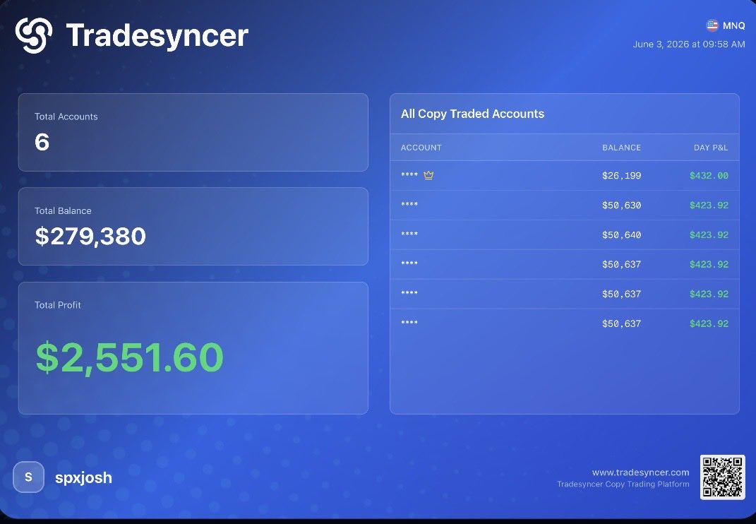This screenshot has width=756, height=524.
Task: Click the All Copy Traded Accounts heading
Action: coord(472,114)
